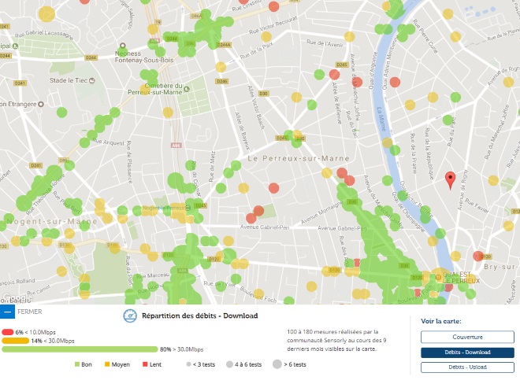
Task: Click the red Lent legend square
Action: 146,364
